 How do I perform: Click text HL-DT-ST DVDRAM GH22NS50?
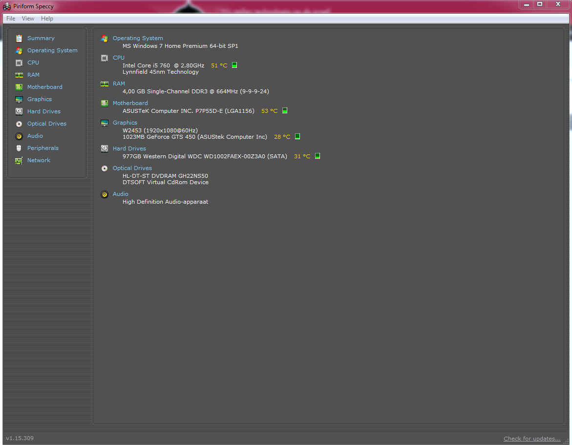(166, 176)
